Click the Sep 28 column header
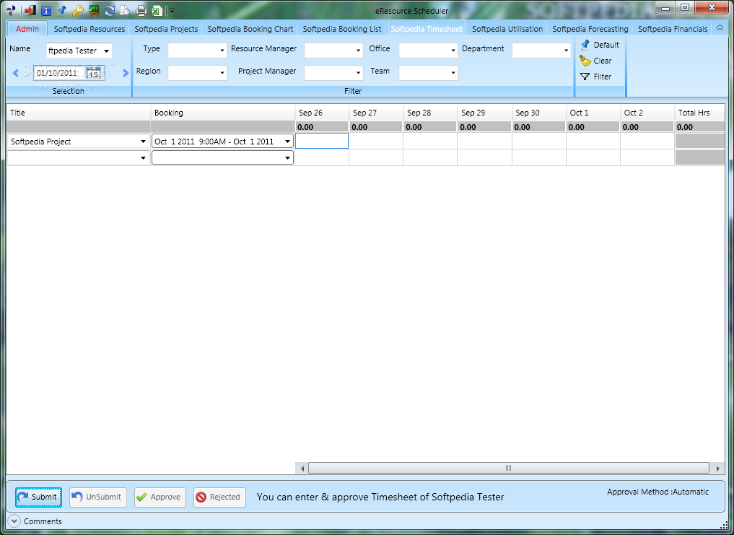The width and height of the screenshot is (734, 535). [x=429, y=113]
